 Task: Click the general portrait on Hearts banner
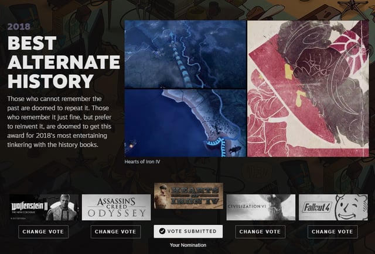162,196
